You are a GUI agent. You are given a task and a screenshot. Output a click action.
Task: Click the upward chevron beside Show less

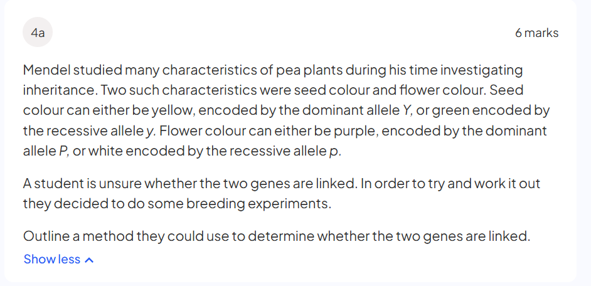click(x=89, y=260)
